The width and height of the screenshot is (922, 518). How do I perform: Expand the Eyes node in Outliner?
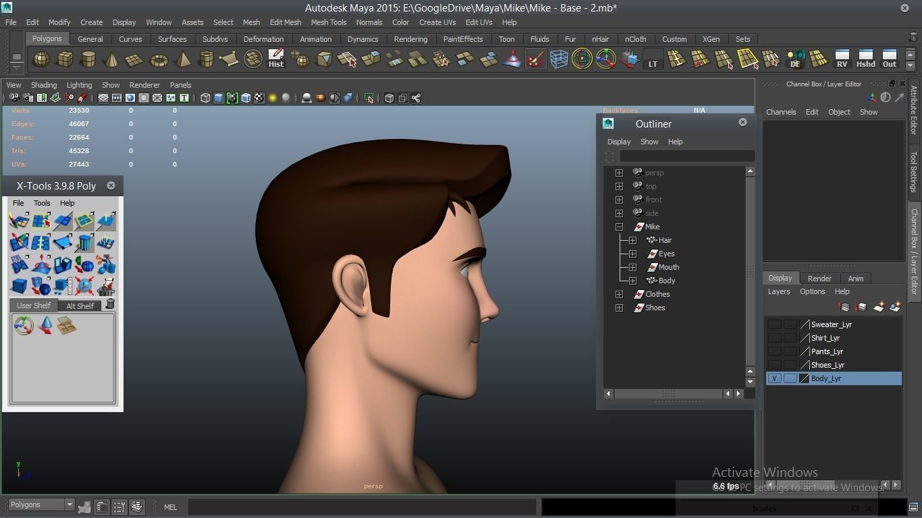coord(632,254)
